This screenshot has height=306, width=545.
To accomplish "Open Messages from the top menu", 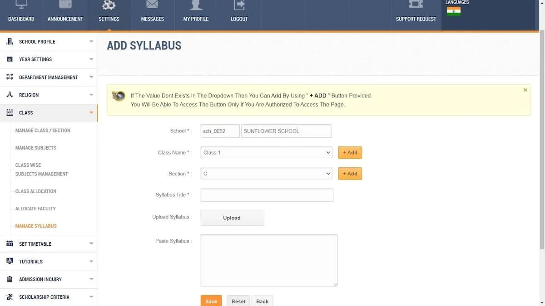I will [x=152, y=19].
